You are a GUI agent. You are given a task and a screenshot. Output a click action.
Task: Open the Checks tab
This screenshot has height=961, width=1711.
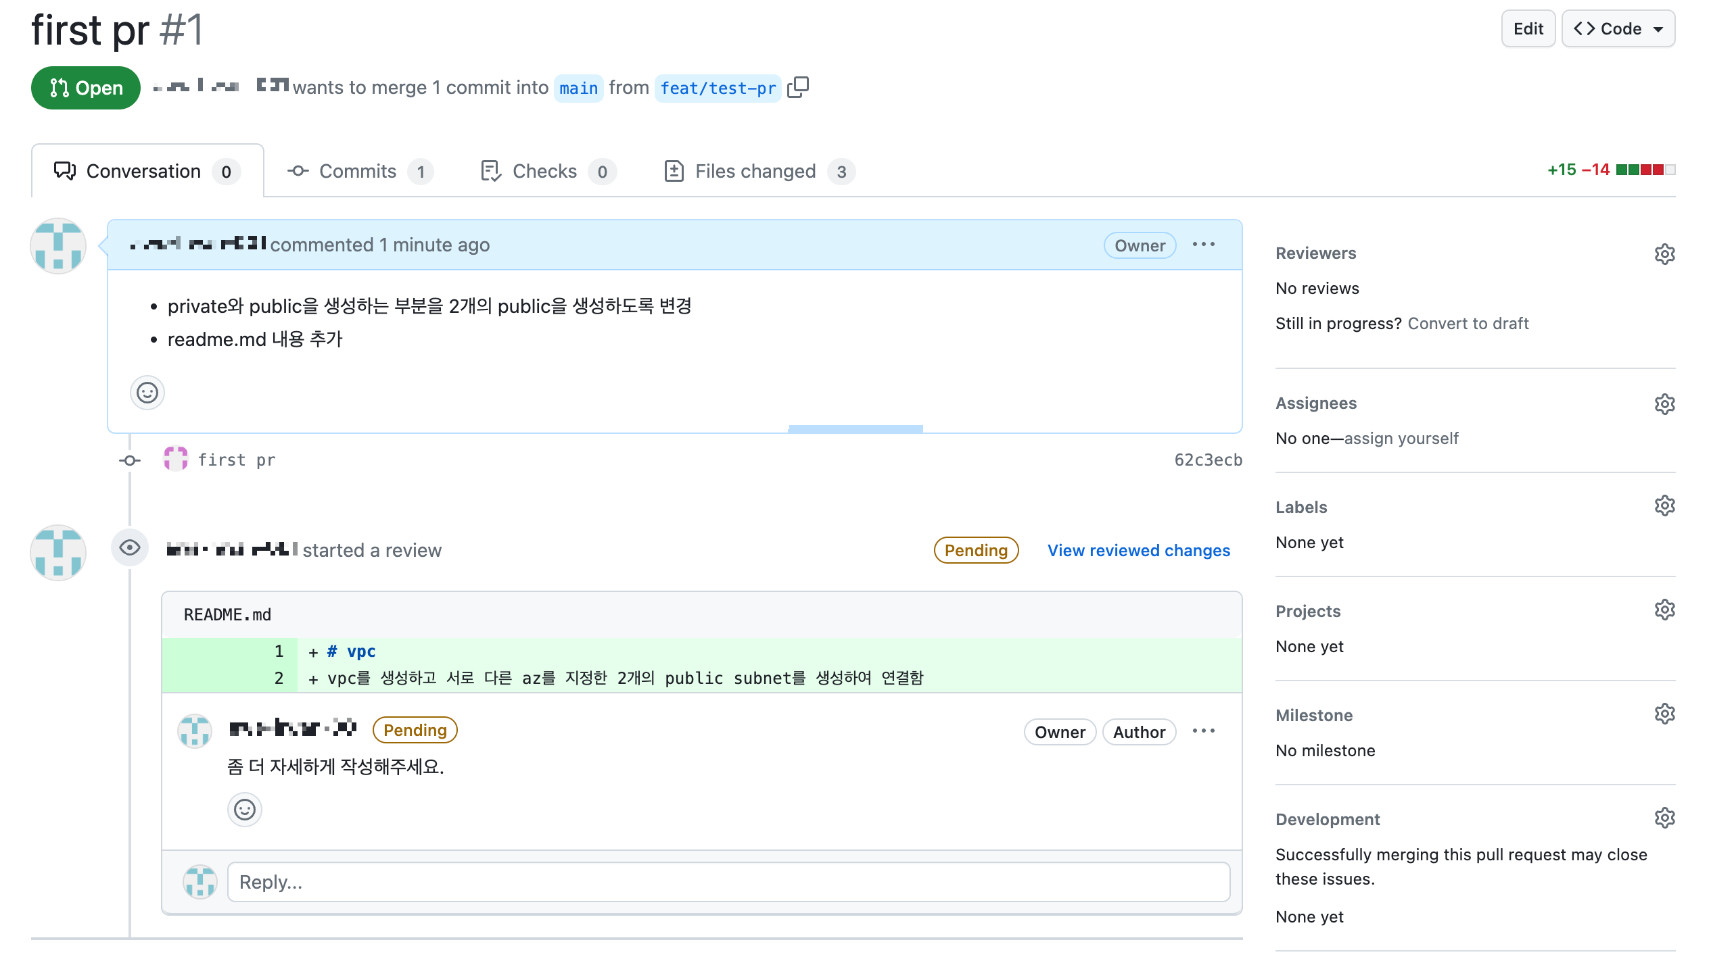point(546,172)
